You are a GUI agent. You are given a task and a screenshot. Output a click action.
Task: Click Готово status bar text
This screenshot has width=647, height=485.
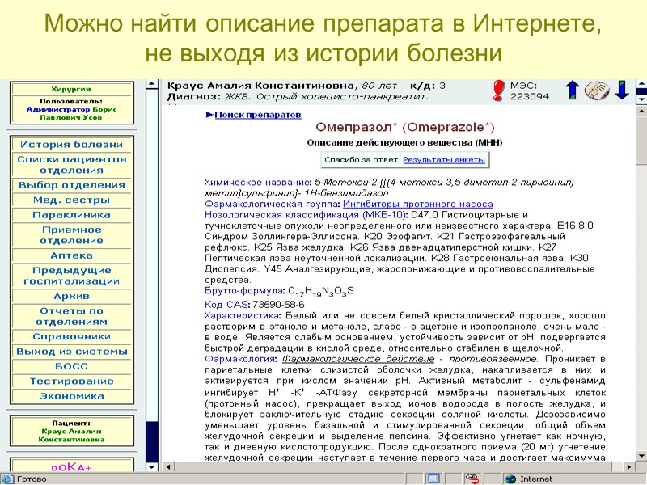[32, 479]
